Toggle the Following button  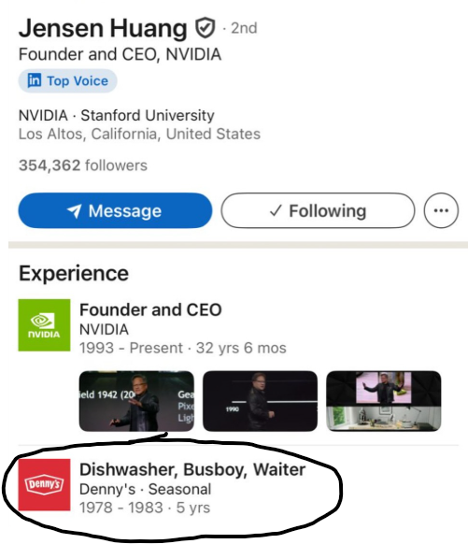click(x=318, y=210)
